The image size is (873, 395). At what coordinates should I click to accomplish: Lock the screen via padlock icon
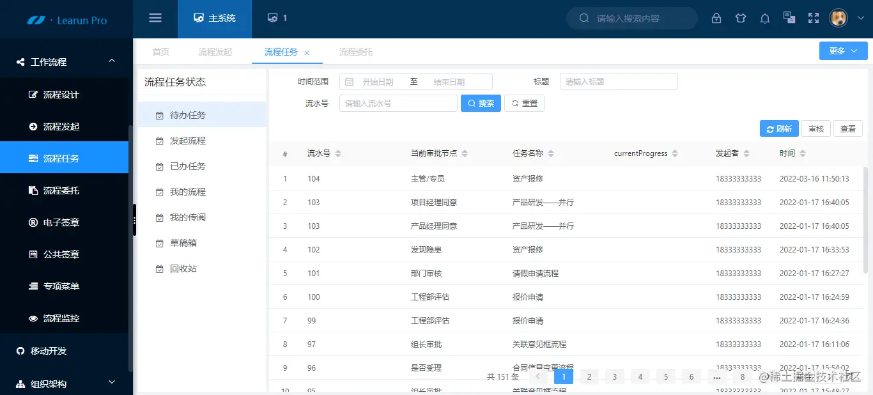tap(716, 18)
